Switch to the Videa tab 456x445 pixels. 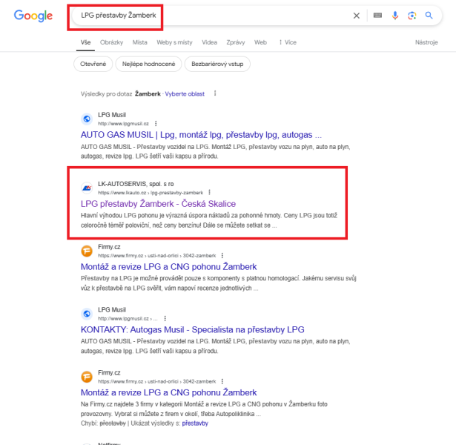point(209,42)
